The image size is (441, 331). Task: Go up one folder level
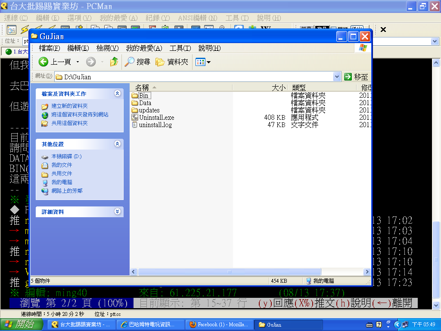(x=114, y=62)
